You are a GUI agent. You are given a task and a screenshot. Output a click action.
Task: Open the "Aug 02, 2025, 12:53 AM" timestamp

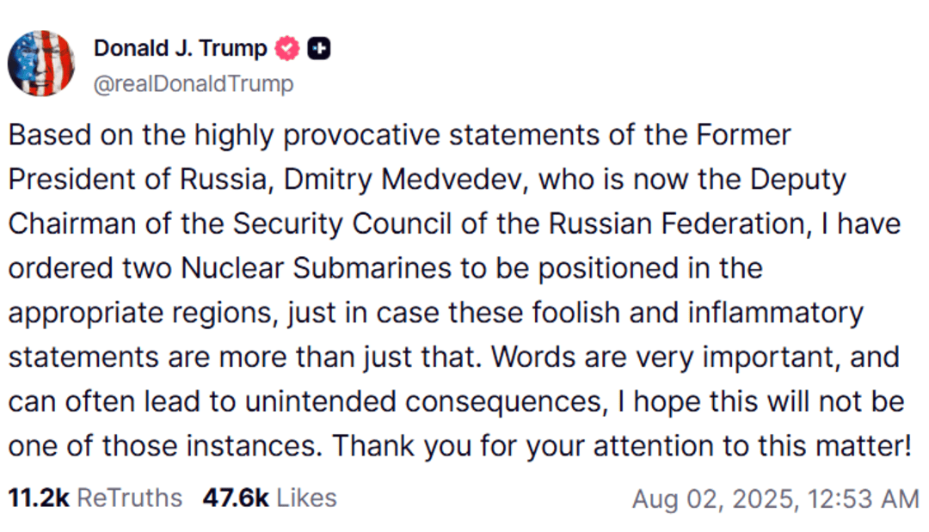click(x=775, y=498)
